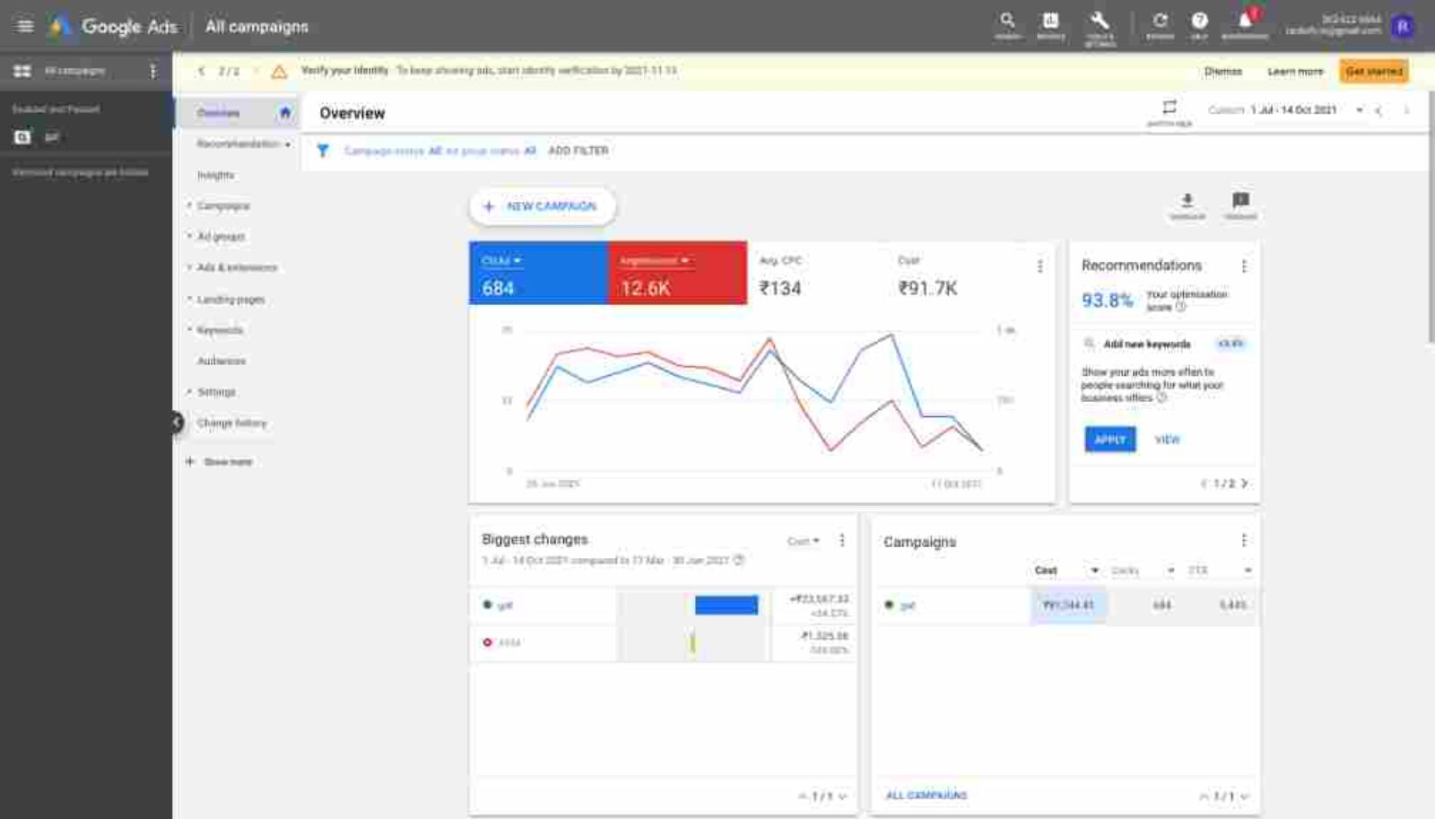Screen dimensions: 1435x819
Task: Apply the Add new keywords recommendation
Action: pyautogui.click(x=1109, y=440)
